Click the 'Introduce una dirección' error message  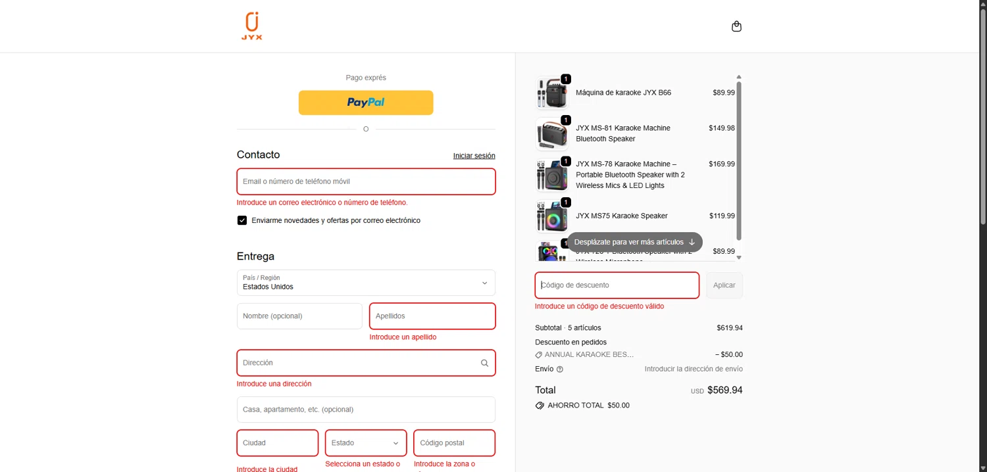[x=274, y=384]
